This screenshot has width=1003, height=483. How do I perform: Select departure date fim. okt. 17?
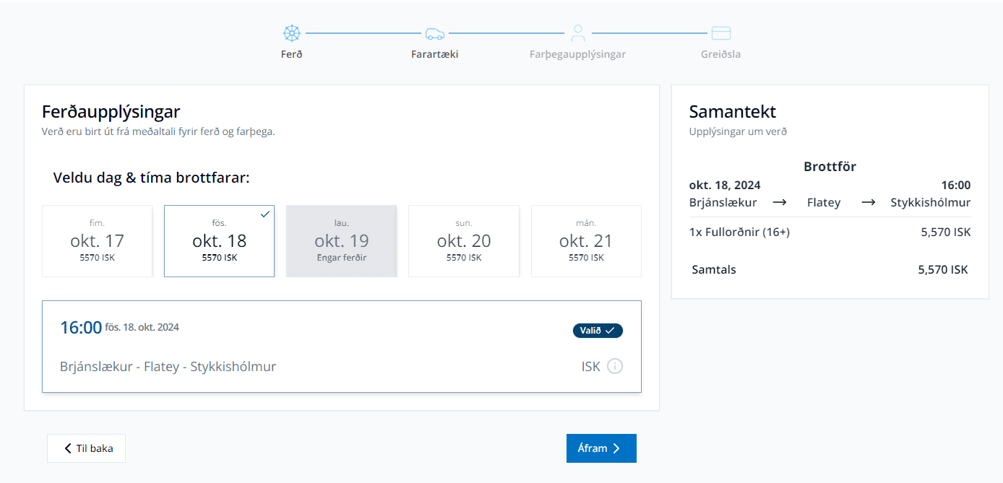[x=97, y=241]
